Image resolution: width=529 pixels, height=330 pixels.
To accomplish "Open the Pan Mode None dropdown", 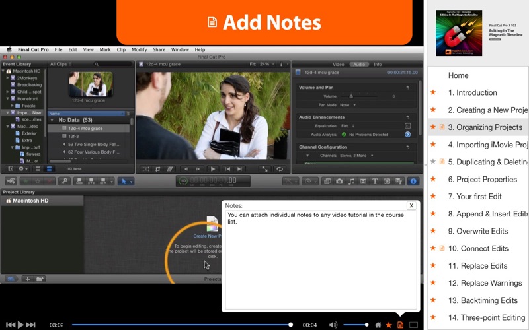I will click(x=348, y=105).
